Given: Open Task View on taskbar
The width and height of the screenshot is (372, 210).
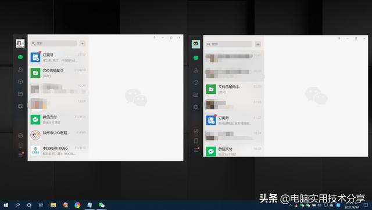Looking at the screenshot, I should click(x=41, y=205).
